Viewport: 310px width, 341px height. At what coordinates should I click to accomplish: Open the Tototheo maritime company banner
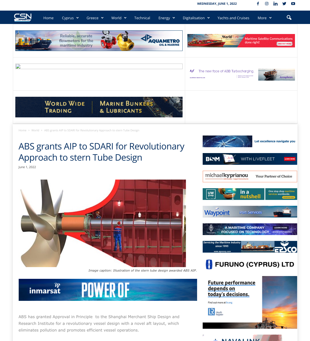[250, 229]
